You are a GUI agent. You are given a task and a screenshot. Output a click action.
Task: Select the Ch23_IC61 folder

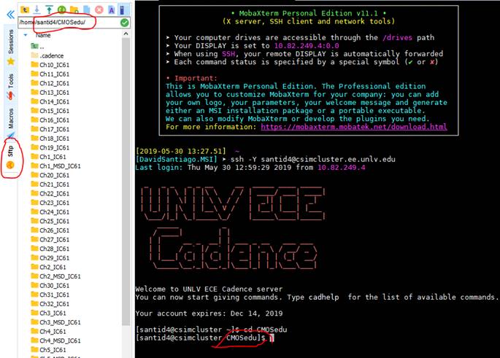(x=50, y=203)
